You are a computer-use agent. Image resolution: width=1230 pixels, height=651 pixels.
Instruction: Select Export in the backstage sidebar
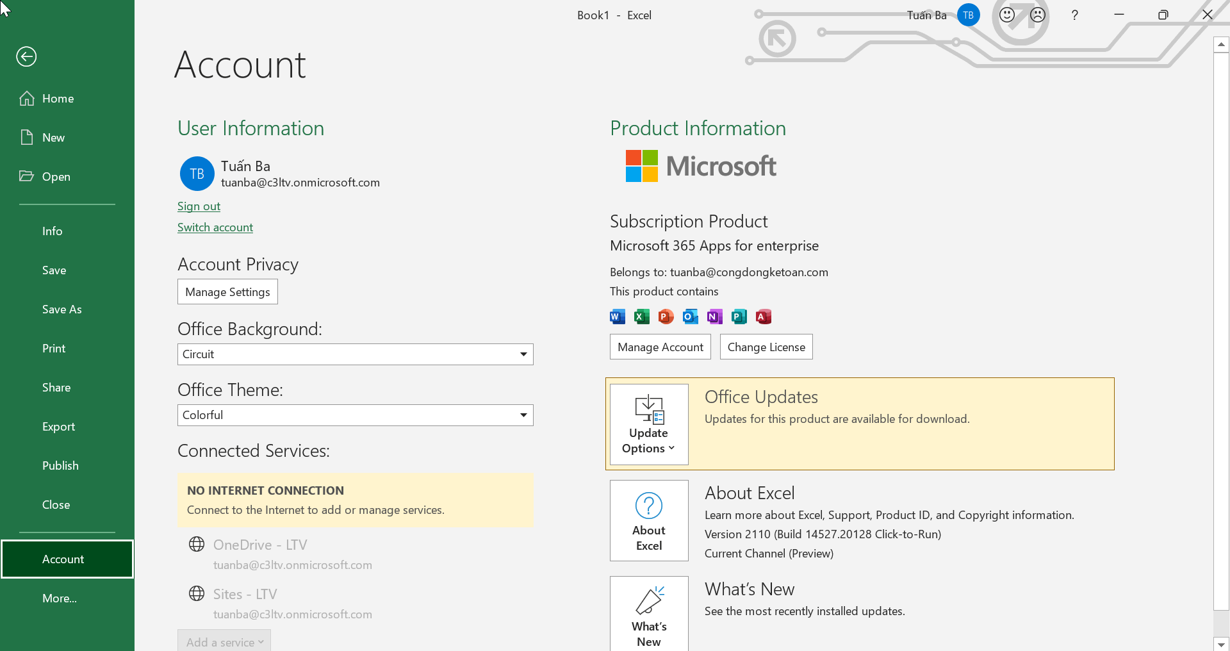[x=58, y=427]
